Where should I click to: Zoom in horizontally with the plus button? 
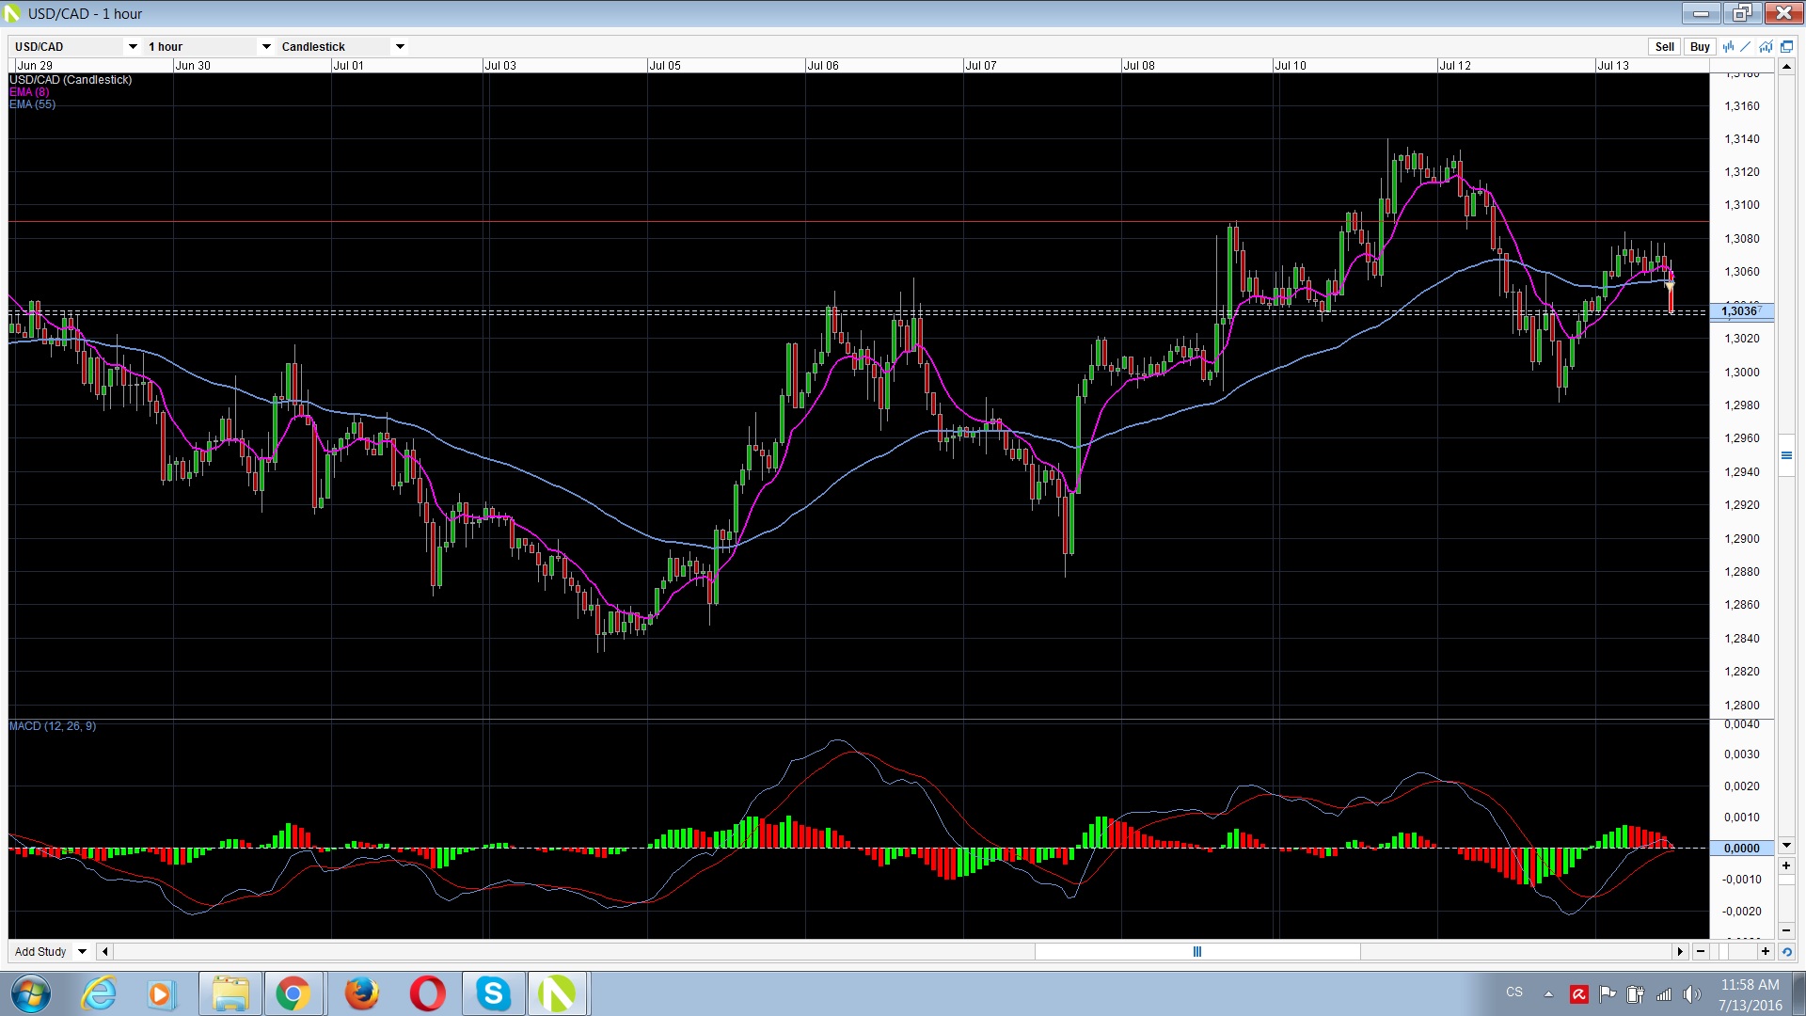(x=1765, y=951)
